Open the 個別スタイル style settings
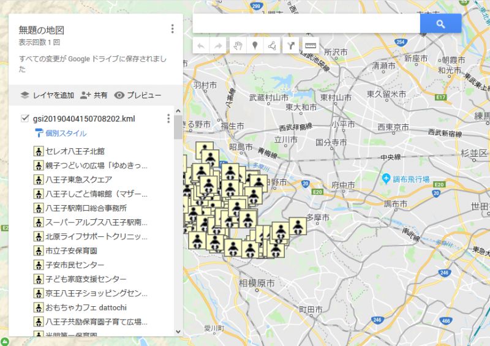Screen dimensions: 490x346 point(66,134)
